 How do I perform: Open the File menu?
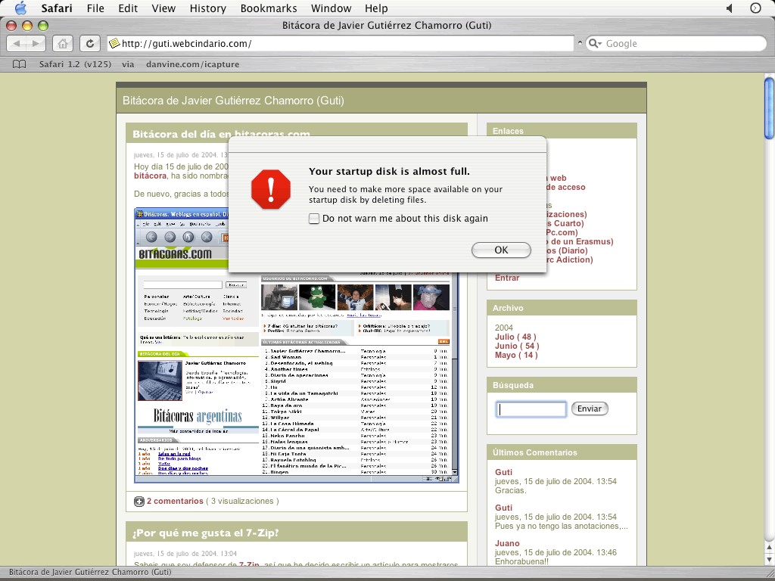[x=95, y=8]
